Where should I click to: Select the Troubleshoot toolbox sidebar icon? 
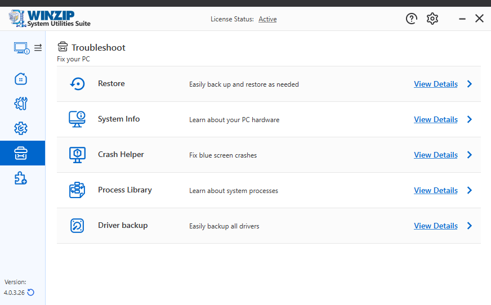pyautogui.click(x=21, y=153)
